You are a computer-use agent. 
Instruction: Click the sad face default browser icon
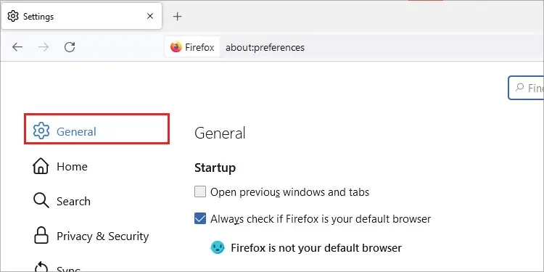tap(218, 248)
